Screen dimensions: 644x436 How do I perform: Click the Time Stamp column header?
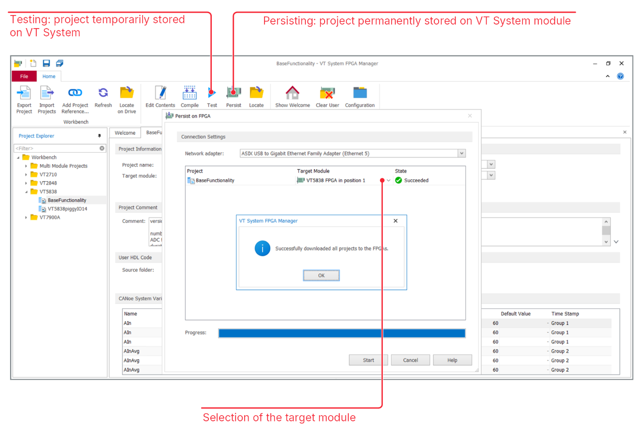pyautogui.click(x=565, y=313)
